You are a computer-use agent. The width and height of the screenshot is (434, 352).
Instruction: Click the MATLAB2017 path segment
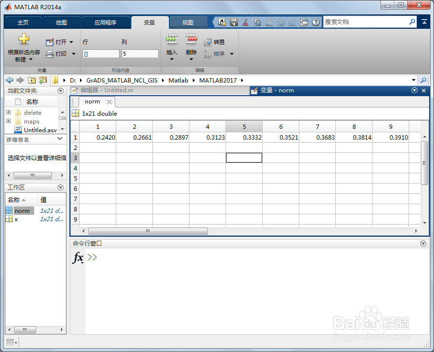tap(218, 80)
